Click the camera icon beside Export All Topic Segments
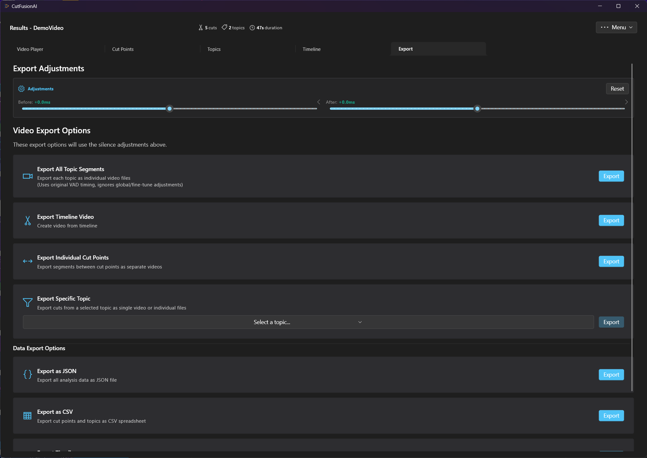This screenshot has height=458, width=647. [28, 176]
